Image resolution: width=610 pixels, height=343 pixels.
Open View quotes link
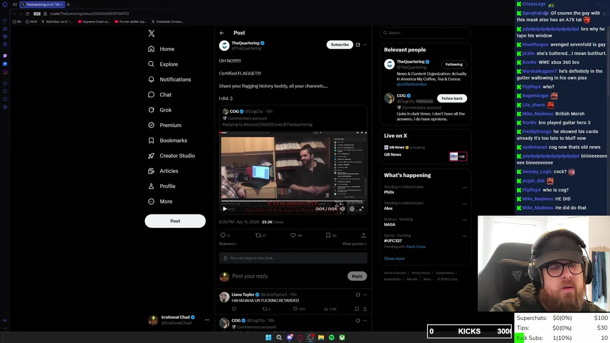[355, 244]
